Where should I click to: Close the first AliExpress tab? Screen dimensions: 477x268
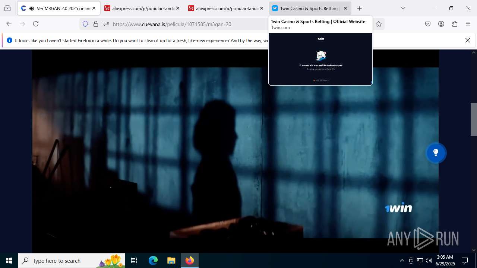178,8
